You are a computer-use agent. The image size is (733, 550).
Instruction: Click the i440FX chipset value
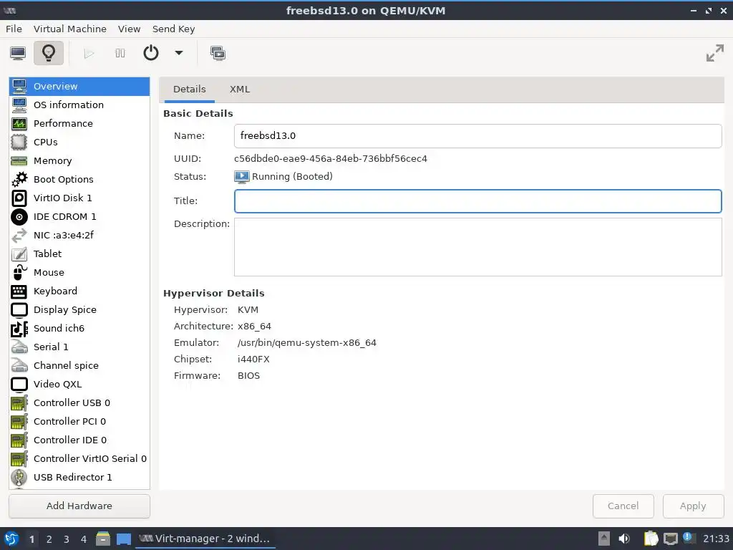click(253, 360)
